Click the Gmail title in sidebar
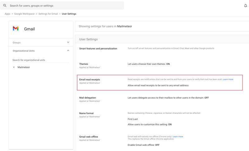The width and height of the screenshot is (249, 151). tap(29, 29)
